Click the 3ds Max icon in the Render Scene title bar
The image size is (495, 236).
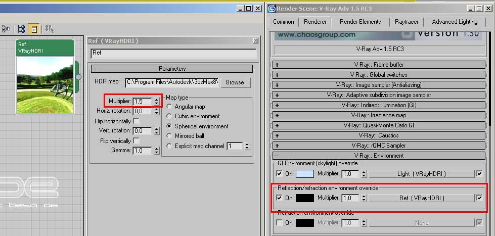272,8
